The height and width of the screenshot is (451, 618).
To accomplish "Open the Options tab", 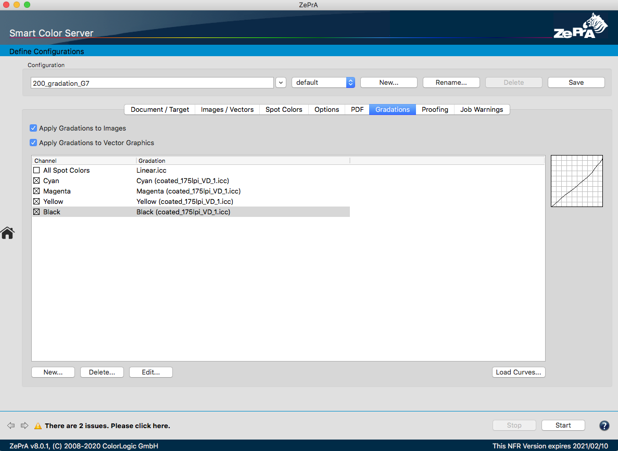I will [x=327, y=110].
